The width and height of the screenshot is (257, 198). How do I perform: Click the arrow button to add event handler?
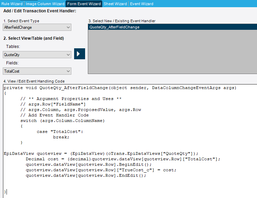click(80, 54)
